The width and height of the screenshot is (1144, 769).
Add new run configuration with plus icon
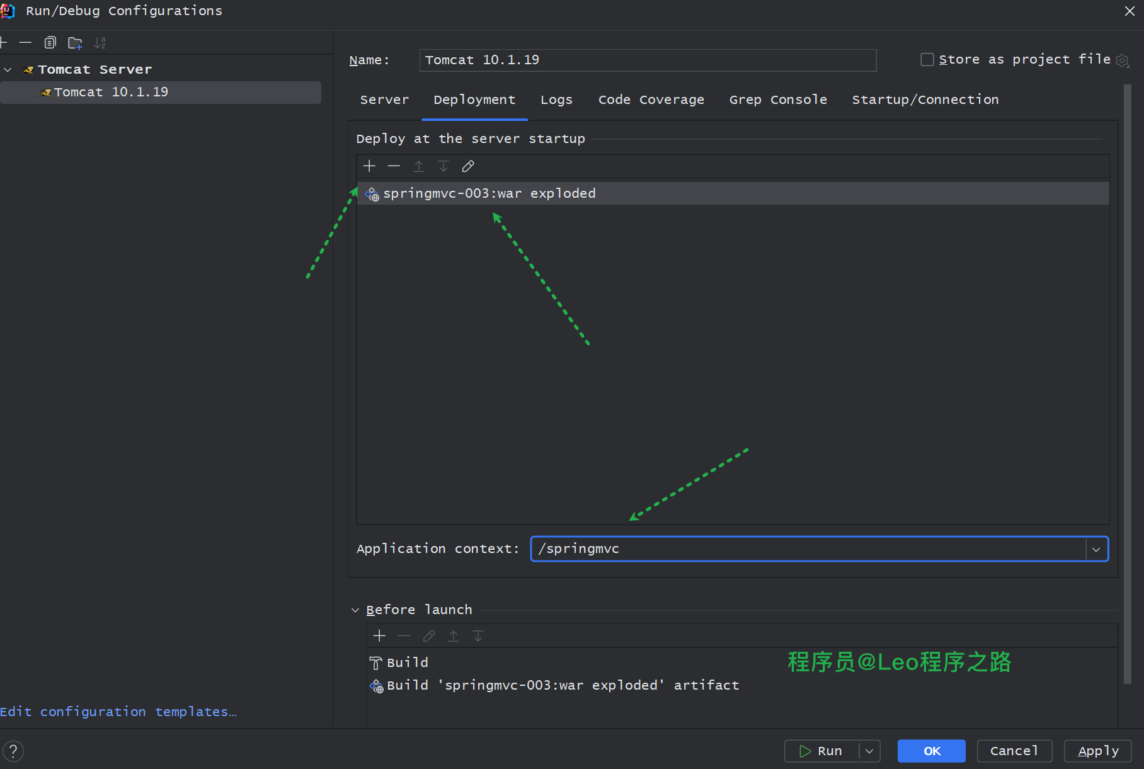pyautogui.click(x=3, y=43)
